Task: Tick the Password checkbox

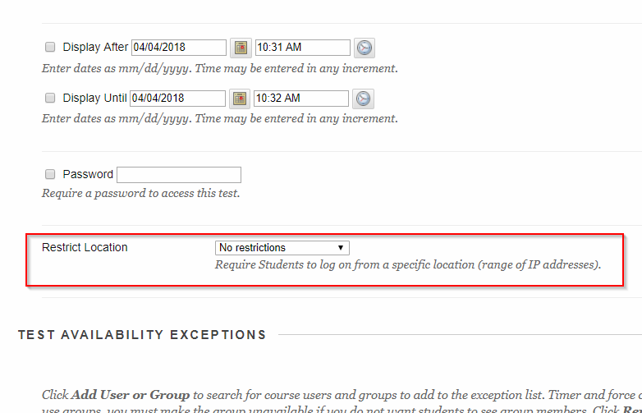Action: pyautogui.click(x=50, y=174)
